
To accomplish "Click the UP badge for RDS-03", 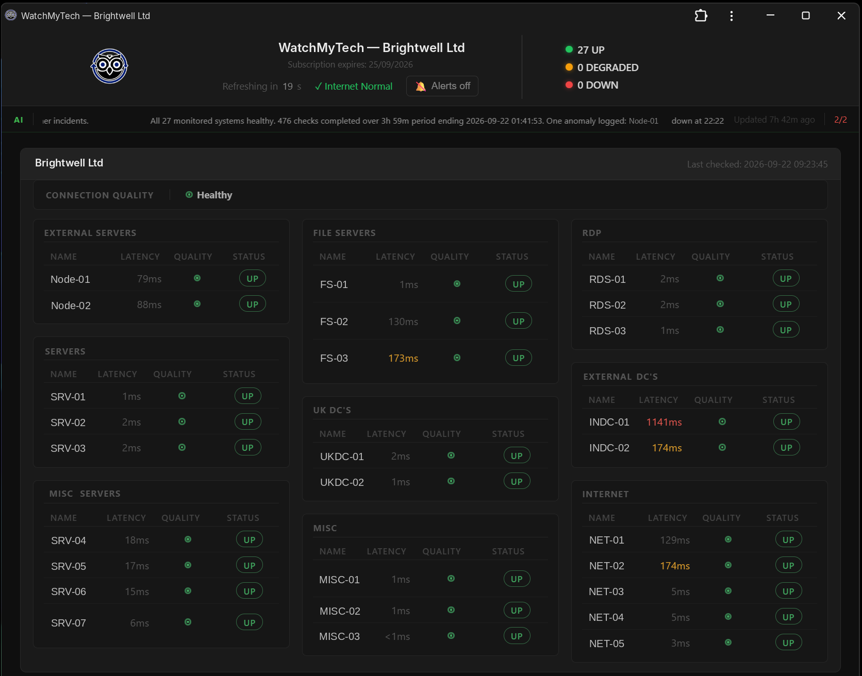I will (x=786, y=330).
